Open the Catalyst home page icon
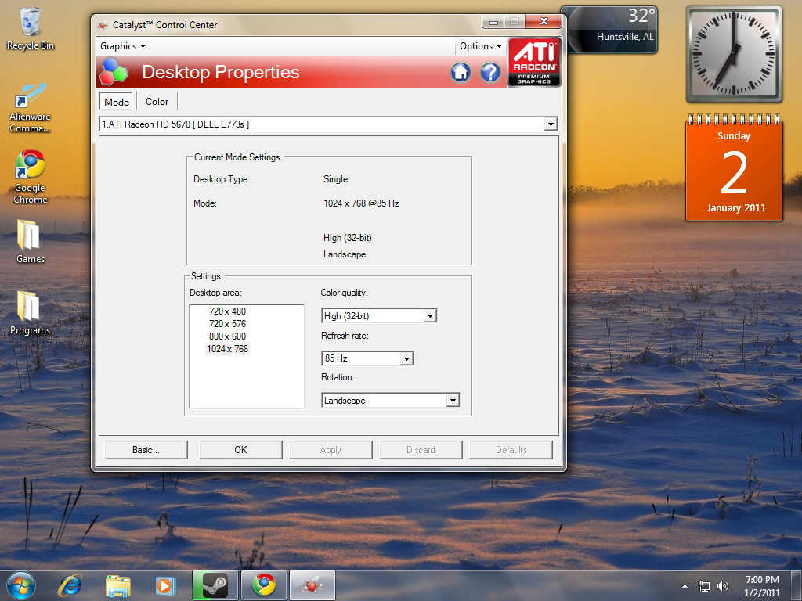802x601 pixels. [461, 73]
